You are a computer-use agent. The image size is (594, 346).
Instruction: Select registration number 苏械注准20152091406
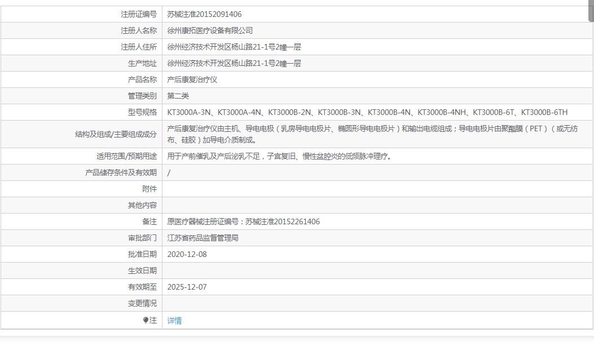(204, 15)
